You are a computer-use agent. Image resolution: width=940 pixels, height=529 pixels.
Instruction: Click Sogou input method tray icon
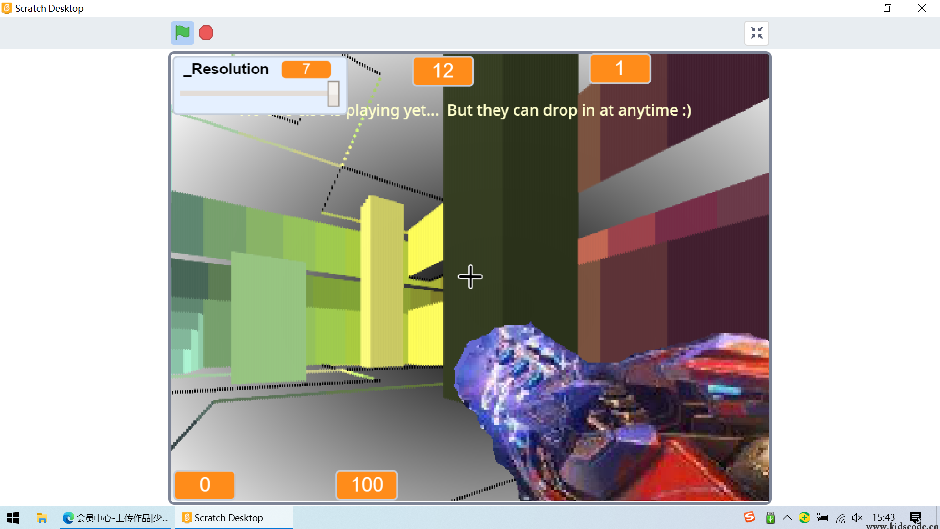[750, 517]
